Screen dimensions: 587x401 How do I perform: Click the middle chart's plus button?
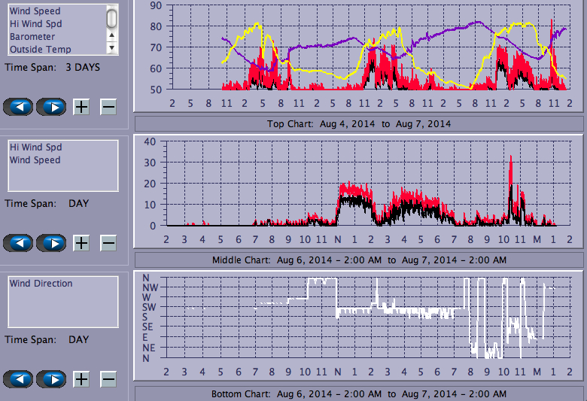pos(81,242)
